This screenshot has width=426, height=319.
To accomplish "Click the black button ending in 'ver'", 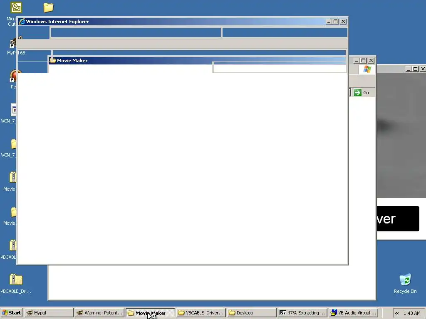I will [x=398, y=218].
